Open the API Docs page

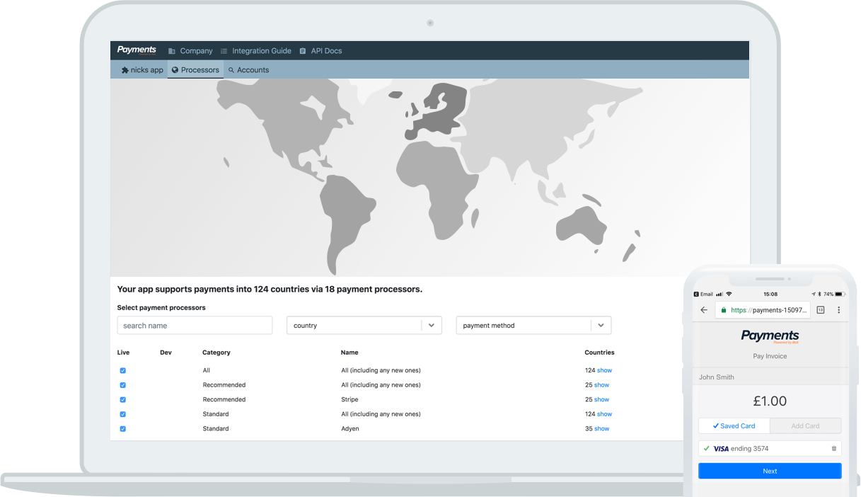point(320,51)
